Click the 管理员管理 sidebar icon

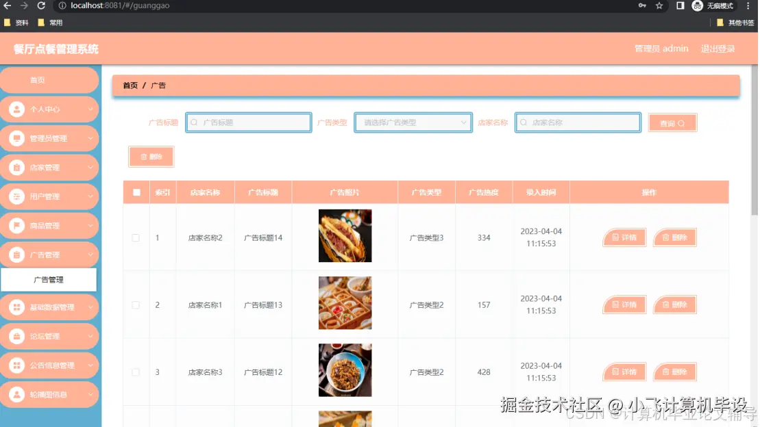(16, 138)
